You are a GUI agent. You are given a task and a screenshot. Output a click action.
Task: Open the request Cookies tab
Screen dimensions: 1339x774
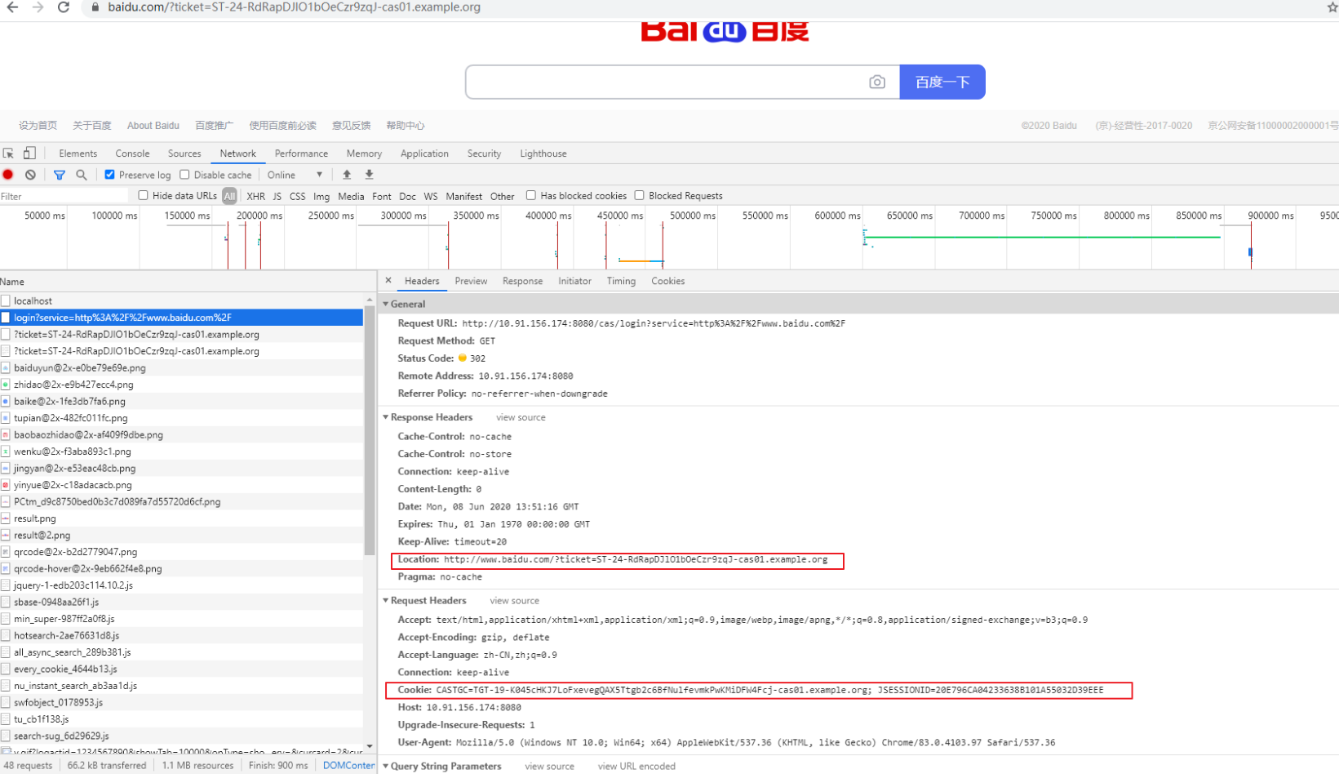667,281
